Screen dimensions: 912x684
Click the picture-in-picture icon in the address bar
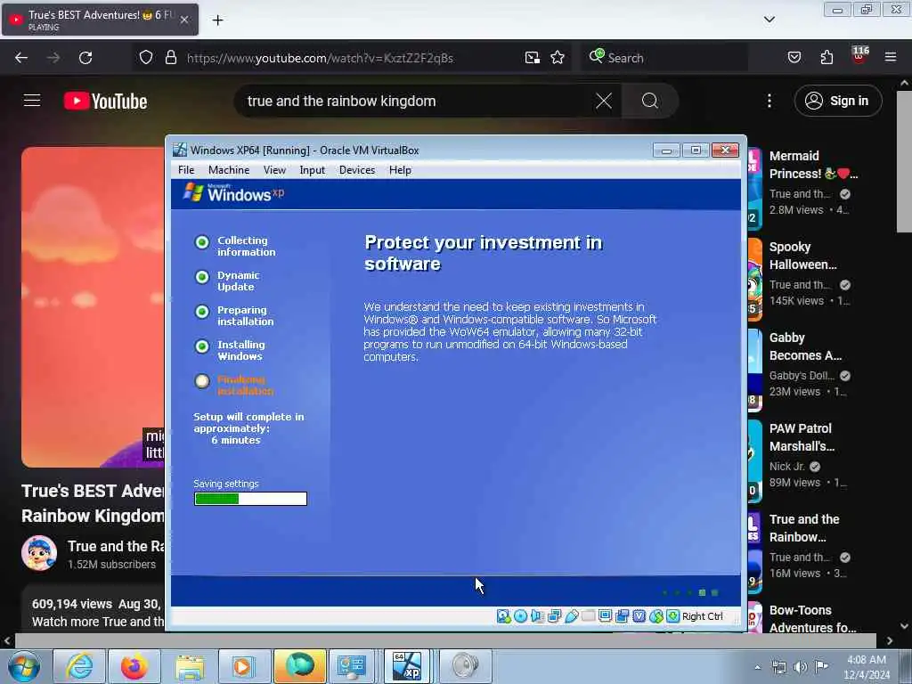[533, 58]
